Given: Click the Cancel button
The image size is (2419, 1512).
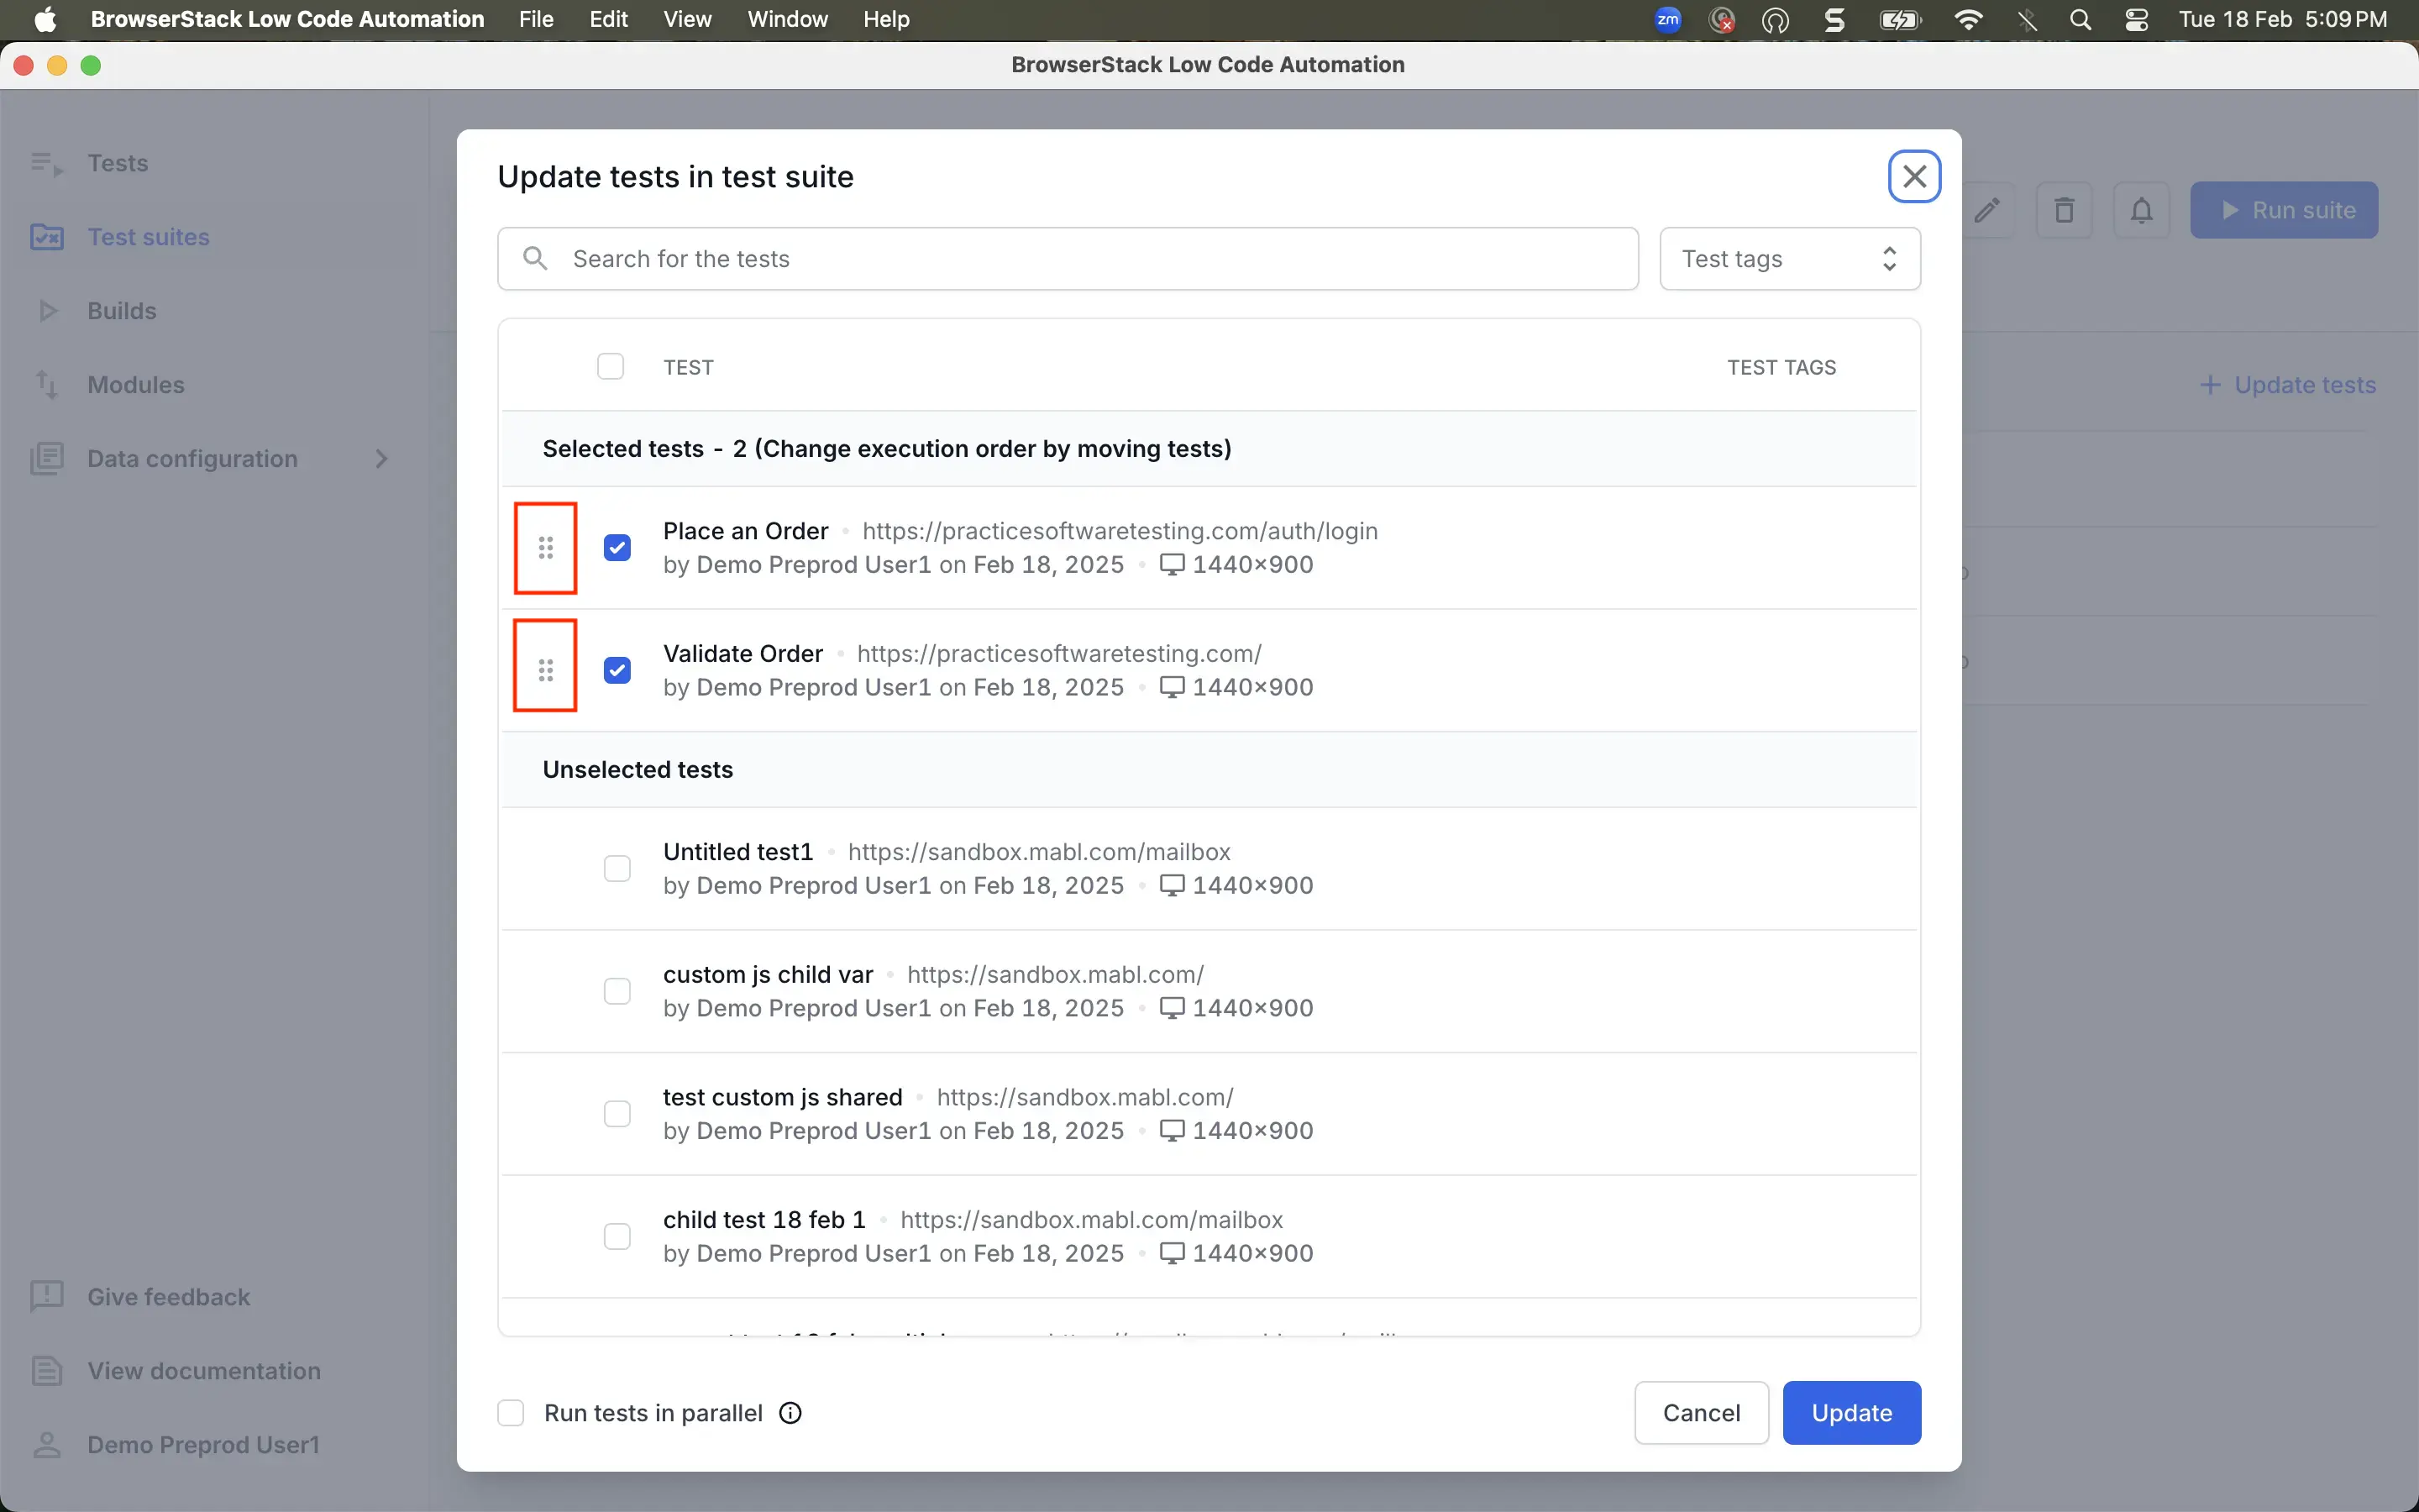Looking at the screenshot, I should [x=1702, y=1413].
